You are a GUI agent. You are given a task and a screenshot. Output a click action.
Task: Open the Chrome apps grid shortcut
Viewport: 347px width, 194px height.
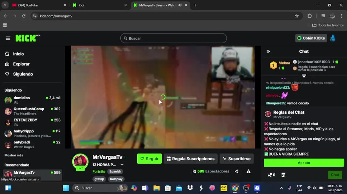tap(5, 25)
